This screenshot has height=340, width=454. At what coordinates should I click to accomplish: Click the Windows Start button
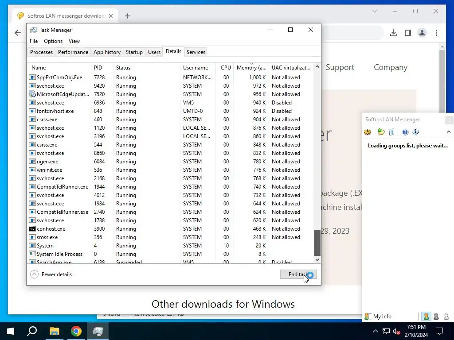(11, 331)
